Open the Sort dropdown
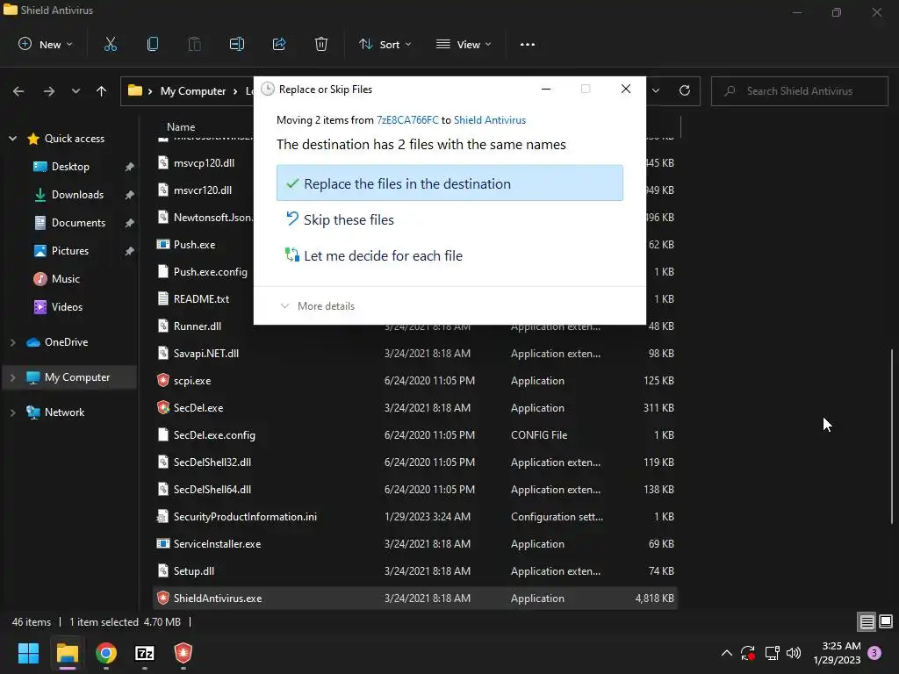 [385, 44]
